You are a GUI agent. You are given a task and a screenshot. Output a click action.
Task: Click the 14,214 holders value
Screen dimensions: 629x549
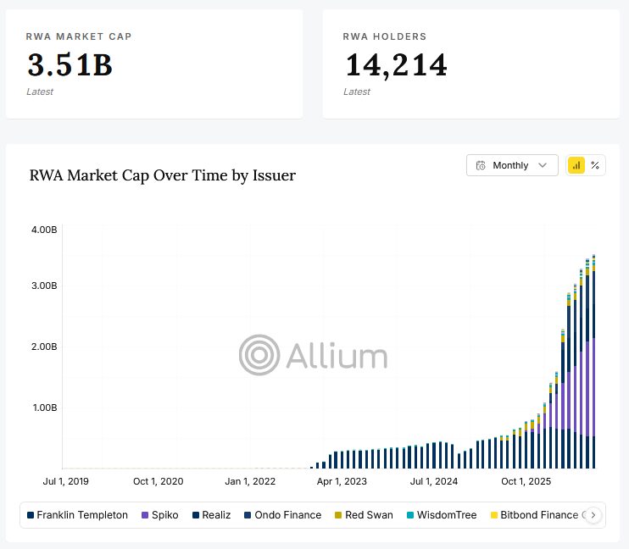[x=396, y=65]
